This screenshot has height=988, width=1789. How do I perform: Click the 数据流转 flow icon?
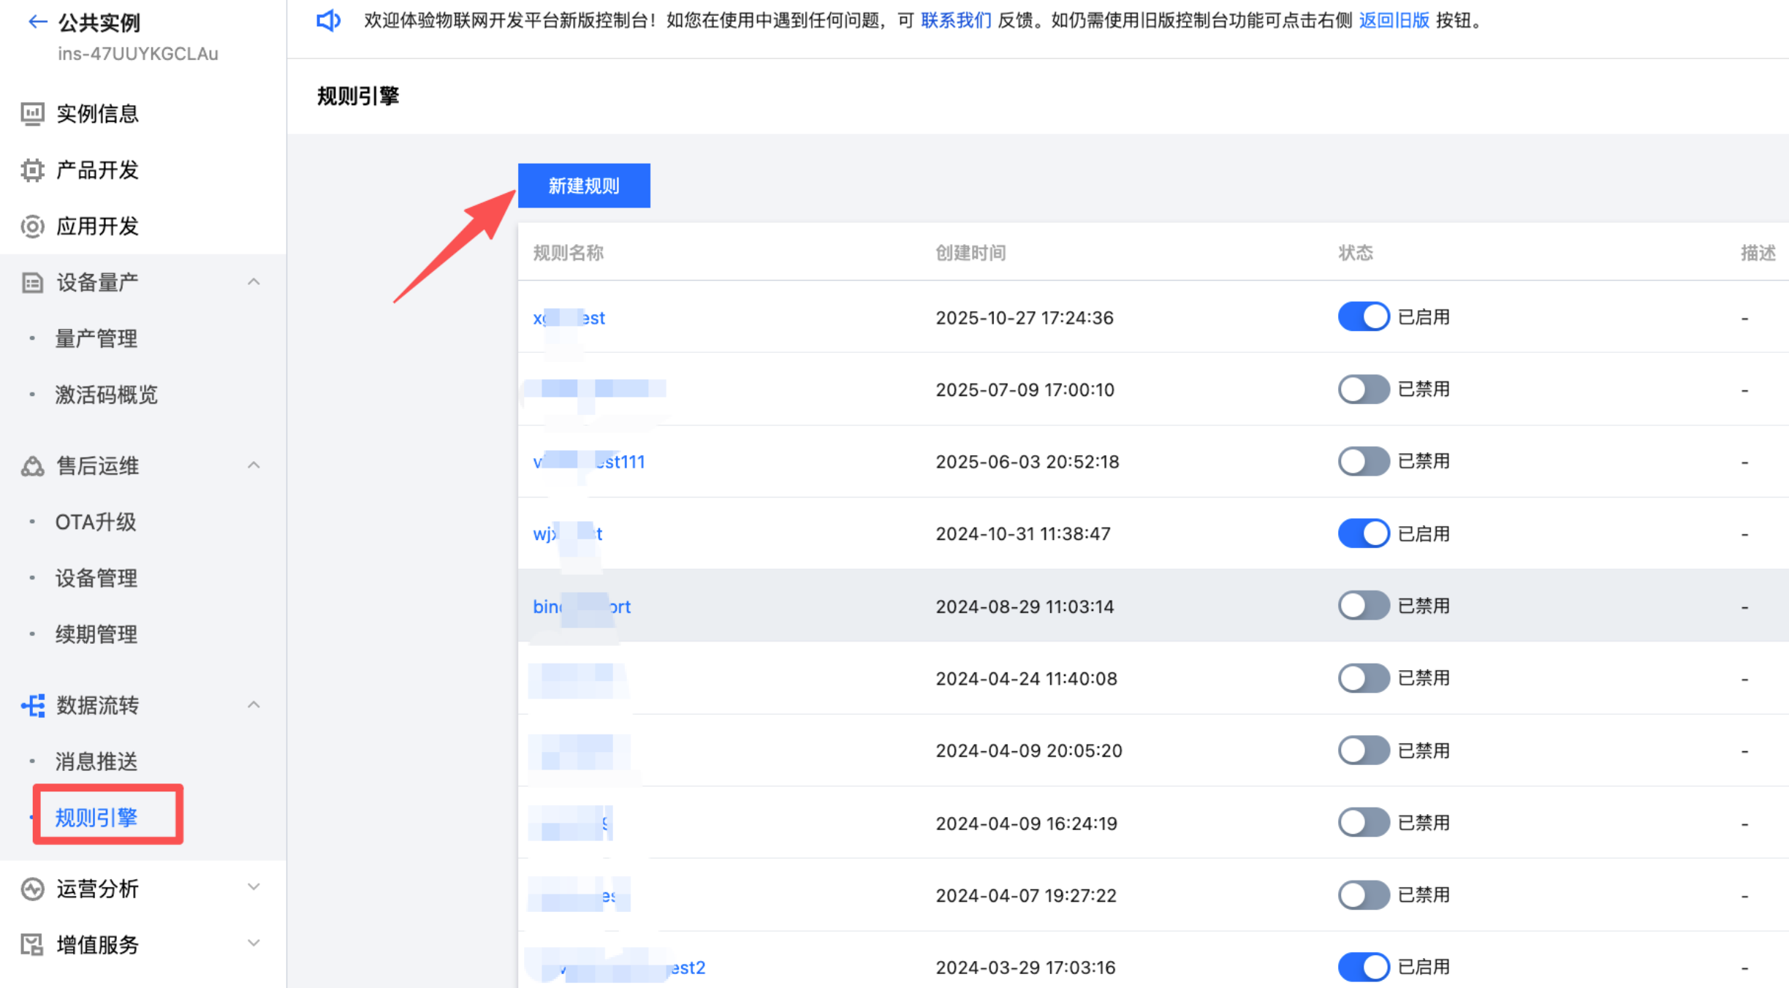(32, 705)
